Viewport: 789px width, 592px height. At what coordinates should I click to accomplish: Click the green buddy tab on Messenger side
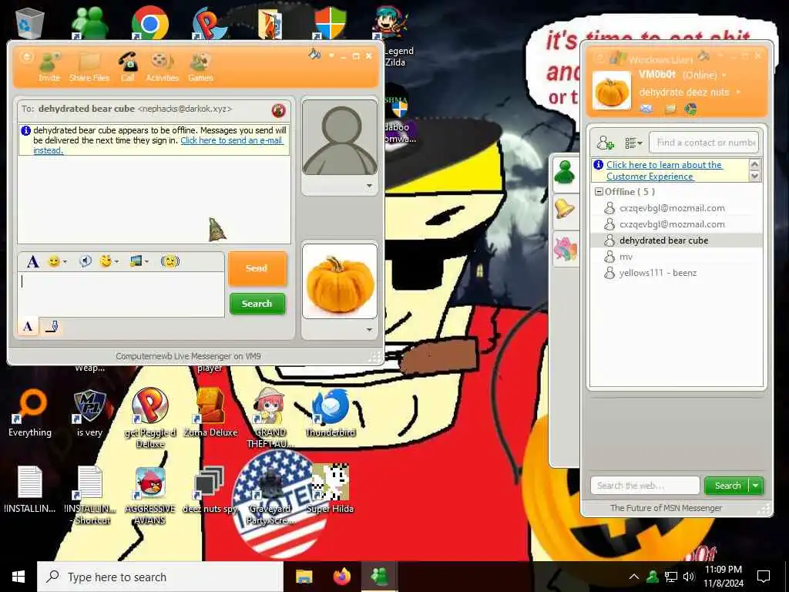click(565, 174)
